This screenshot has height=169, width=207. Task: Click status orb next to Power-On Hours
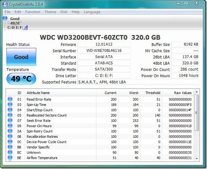10,126
